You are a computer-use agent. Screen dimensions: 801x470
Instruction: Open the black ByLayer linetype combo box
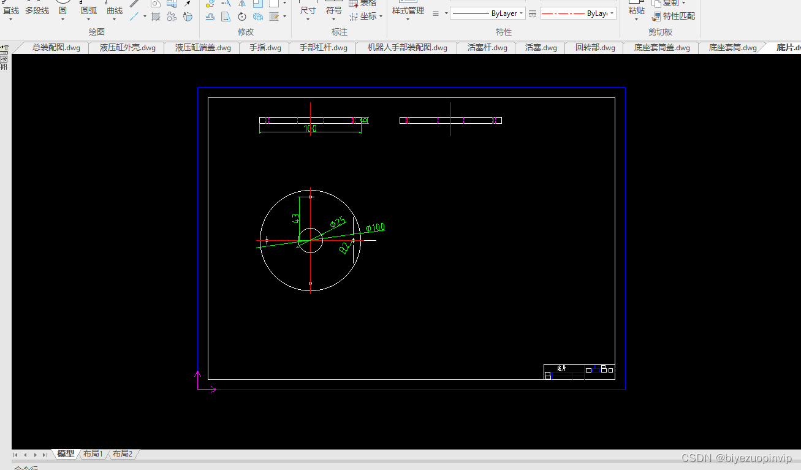pyautogui.click(x=488, y=13)
